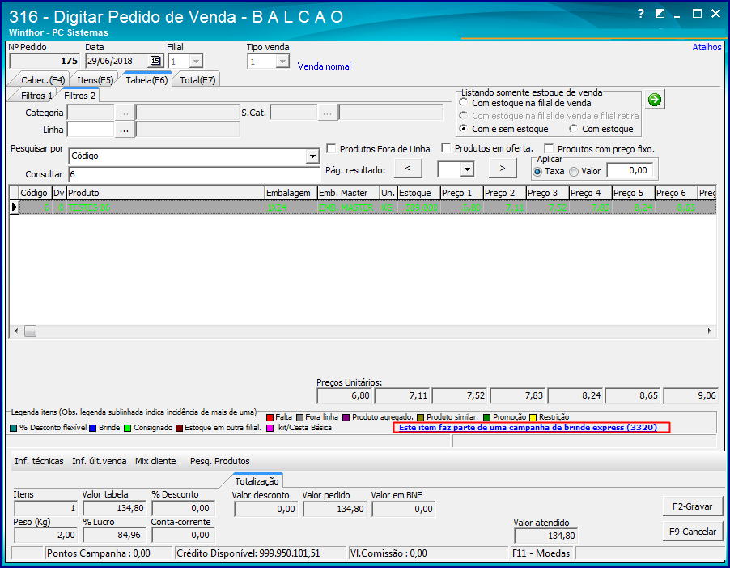Click the row pointer arrow of TESTES 06
The width and height of the screenshot is (730, 568).
pos(14,207)
